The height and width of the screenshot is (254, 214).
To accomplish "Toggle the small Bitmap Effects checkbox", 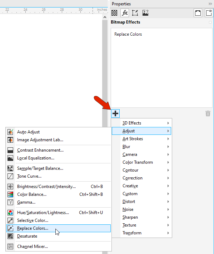I will tap(210, 22).
